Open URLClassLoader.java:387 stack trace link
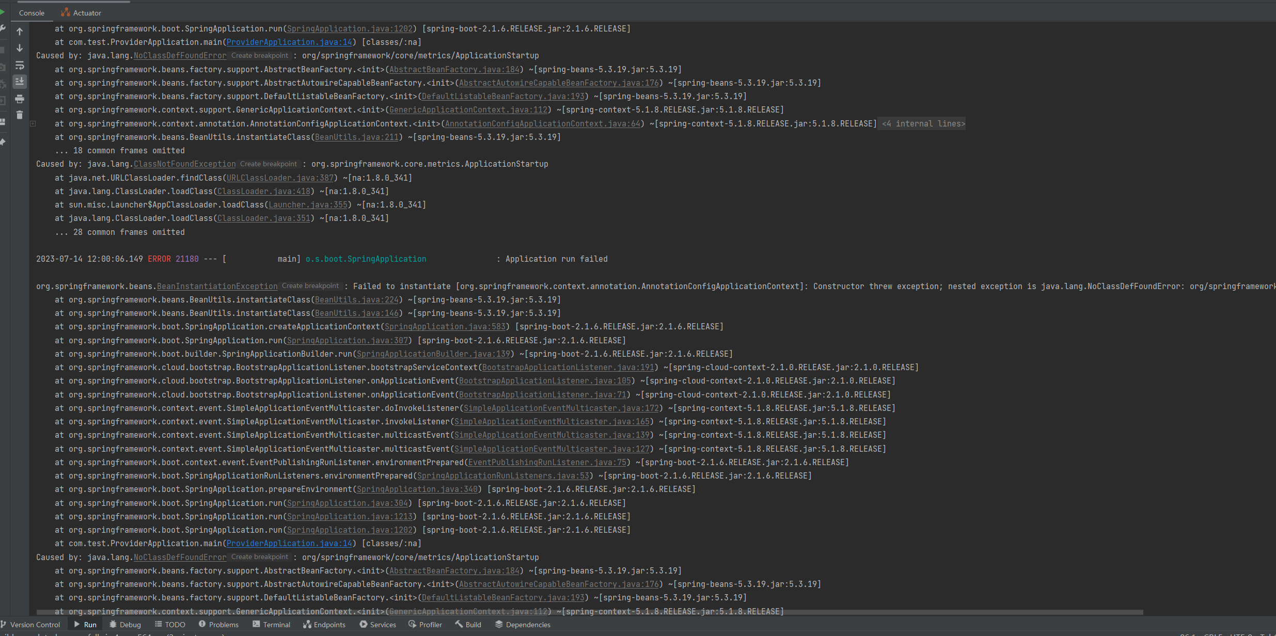 pyautogui.click(x=280, y=178)
